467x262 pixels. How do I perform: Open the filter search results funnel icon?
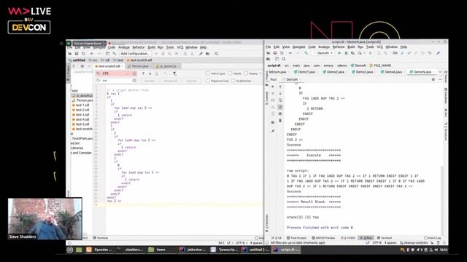(174, 74)
